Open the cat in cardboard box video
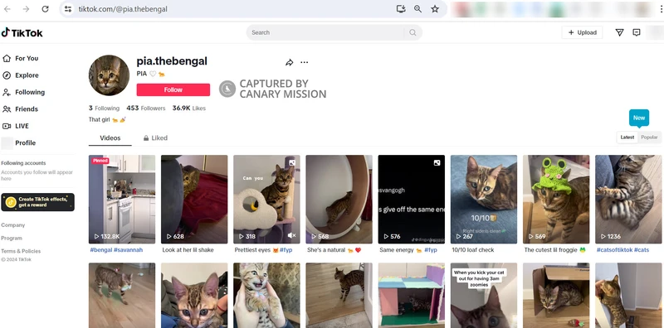This screenshot has width=664, height=328. [556, 296]
